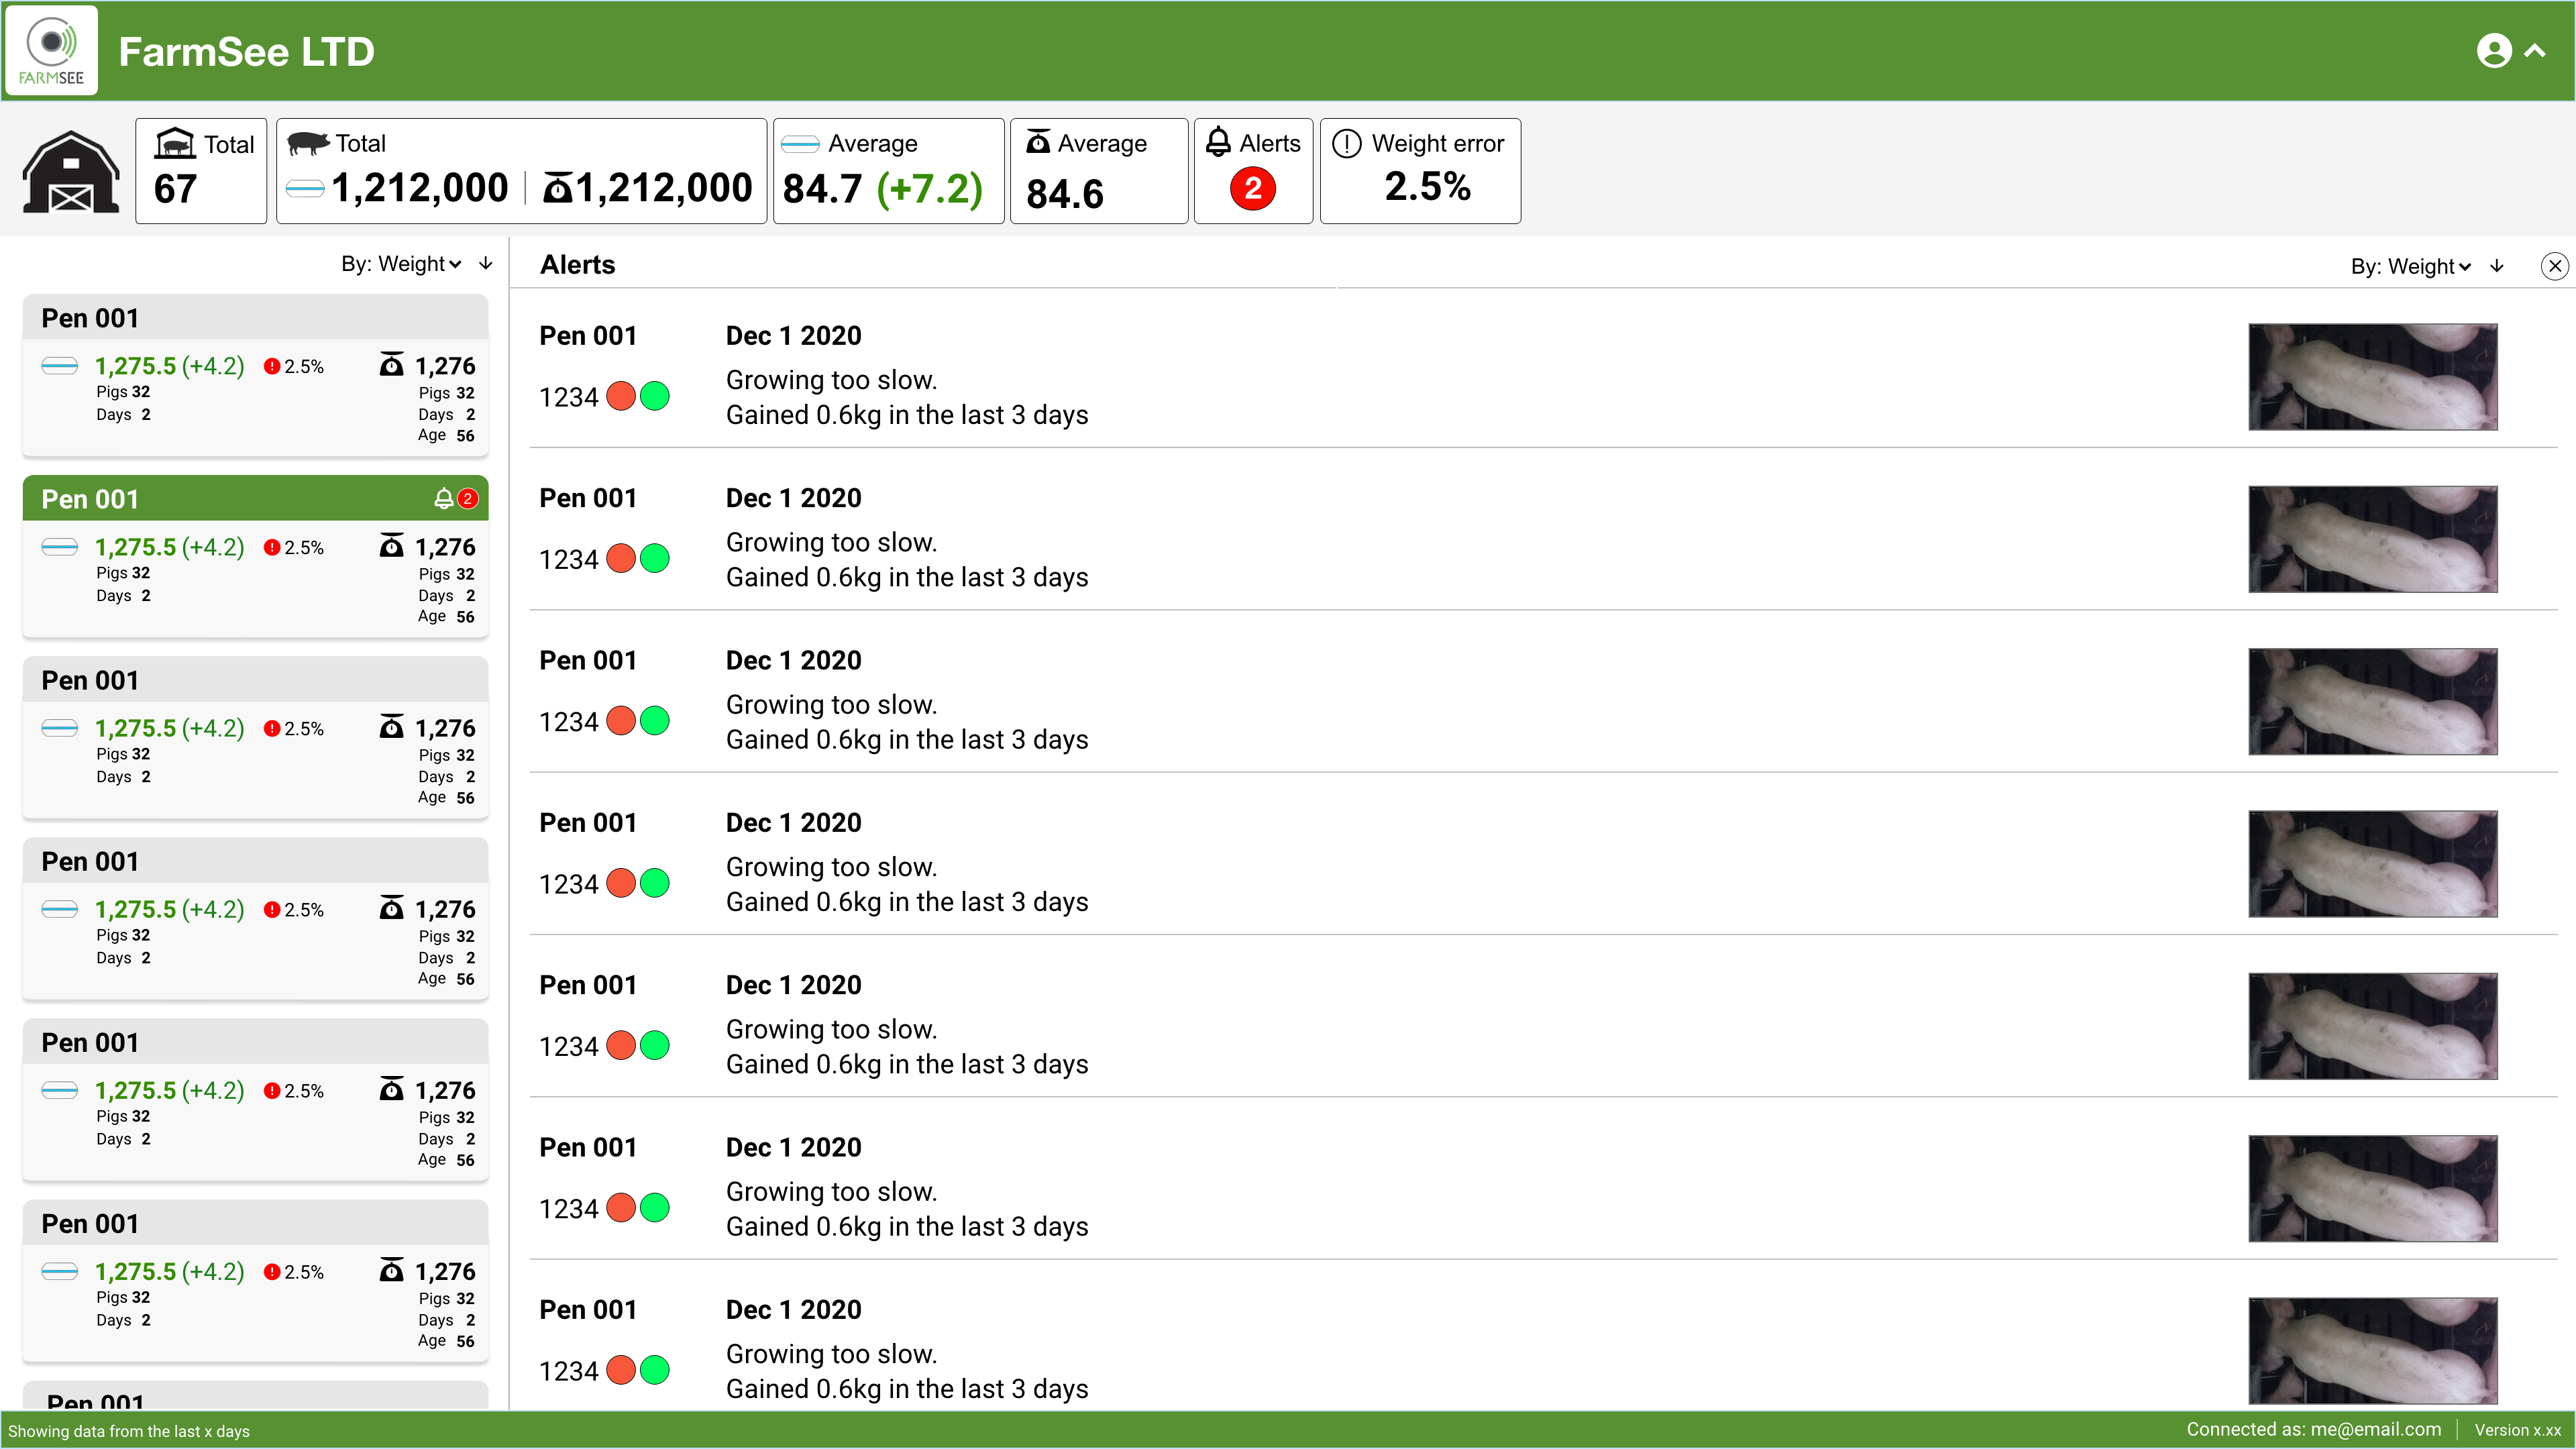The height and width of the screenshot is (1449, 2576).
Task: Click the Total 67 pens summary card
Action: [x=201, y=170]
